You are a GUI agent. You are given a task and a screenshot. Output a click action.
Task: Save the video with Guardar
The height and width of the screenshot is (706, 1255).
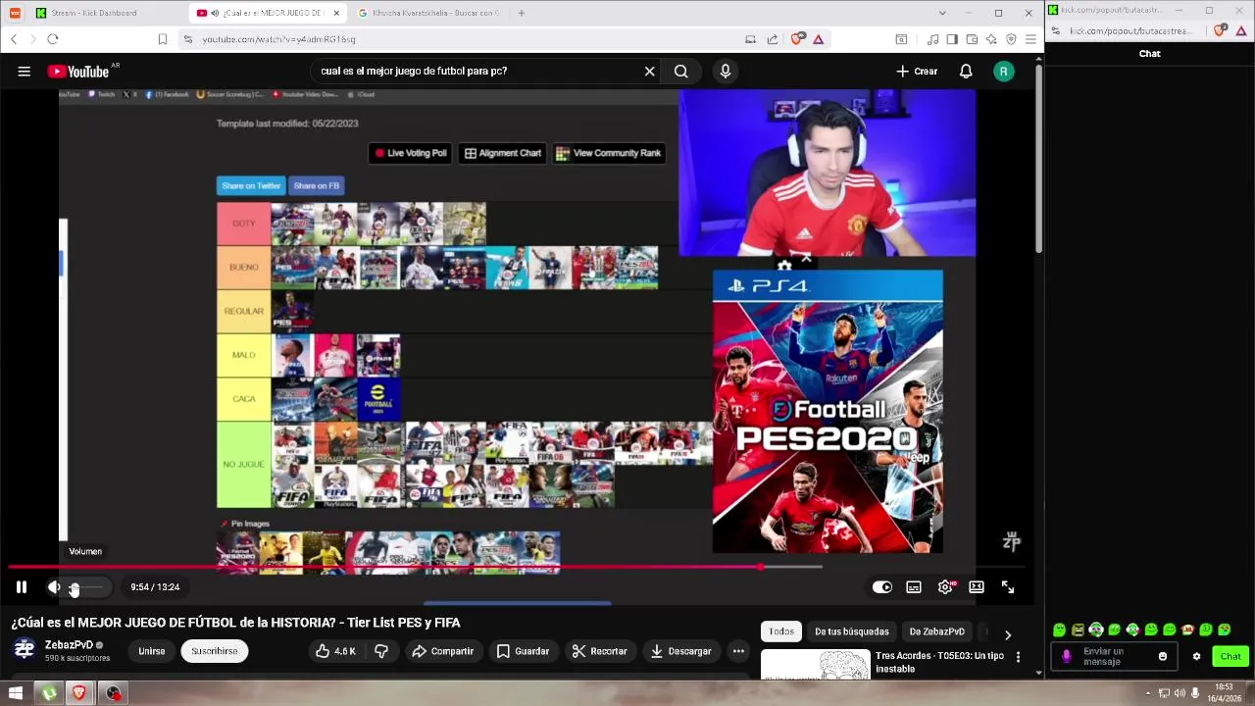(523, 651)
